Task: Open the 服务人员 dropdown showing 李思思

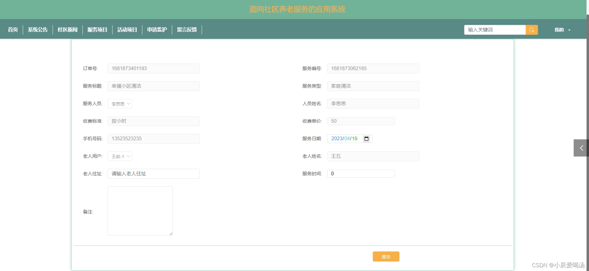Action: [120, 104]
